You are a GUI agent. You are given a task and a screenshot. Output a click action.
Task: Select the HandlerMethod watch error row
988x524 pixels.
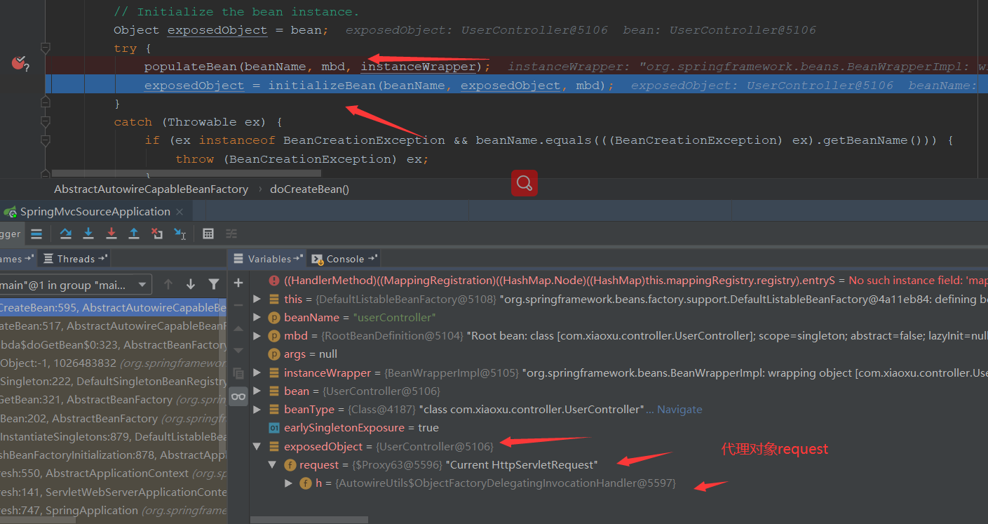[x=620, y=281]
